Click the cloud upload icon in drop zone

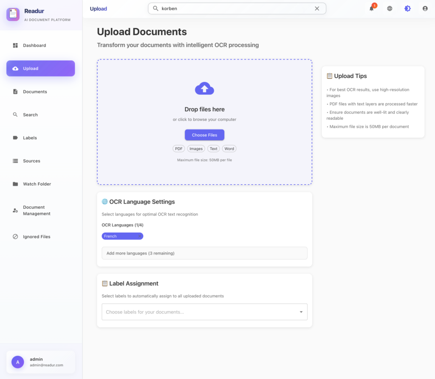204,88
